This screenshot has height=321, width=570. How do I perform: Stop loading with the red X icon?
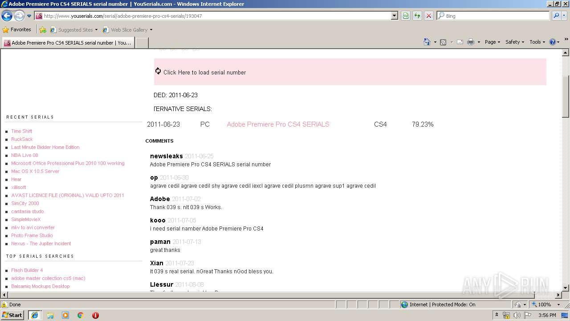click(428, 16)
